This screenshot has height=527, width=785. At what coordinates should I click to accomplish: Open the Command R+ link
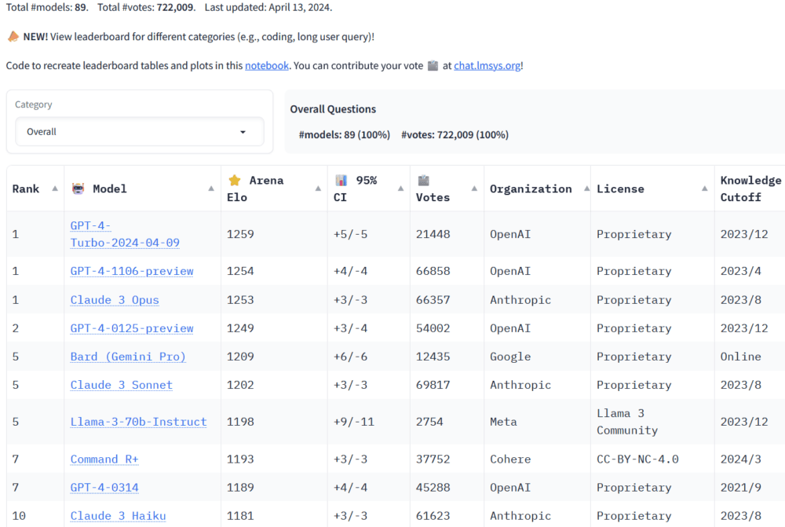[x=104, y=459]
